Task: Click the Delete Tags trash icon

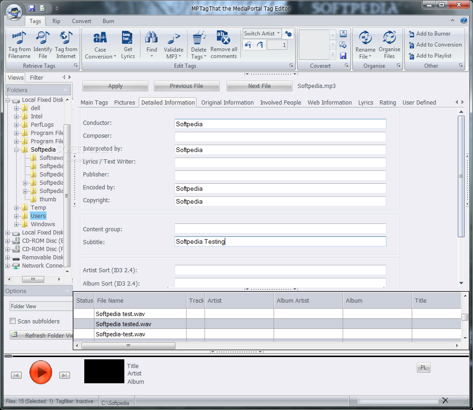Action: tap(199, 37)
